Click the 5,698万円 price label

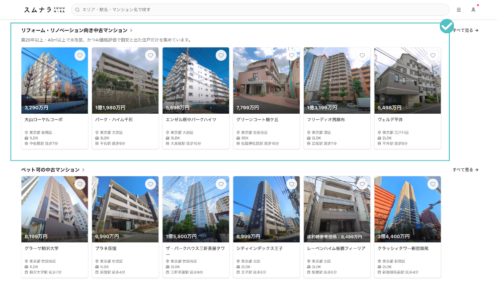coord(177,108)
